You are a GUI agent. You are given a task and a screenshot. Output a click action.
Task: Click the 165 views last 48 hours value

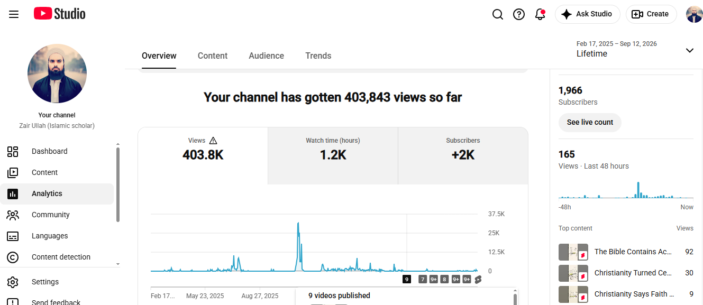point(567,154)
